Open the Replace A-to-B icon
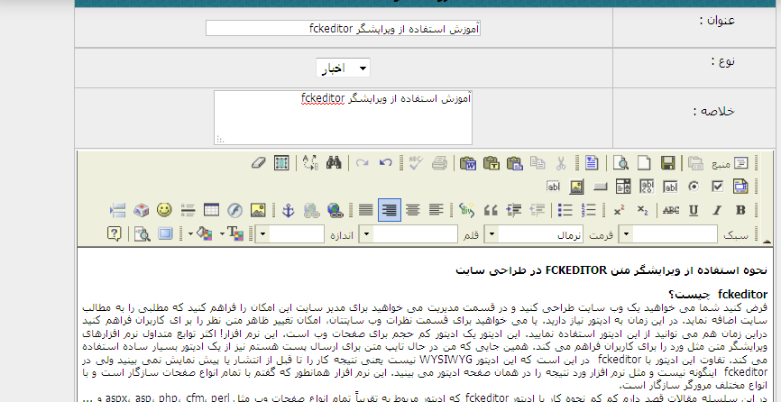The height and width of the screenshot is (402, 781). click(310, 162)
